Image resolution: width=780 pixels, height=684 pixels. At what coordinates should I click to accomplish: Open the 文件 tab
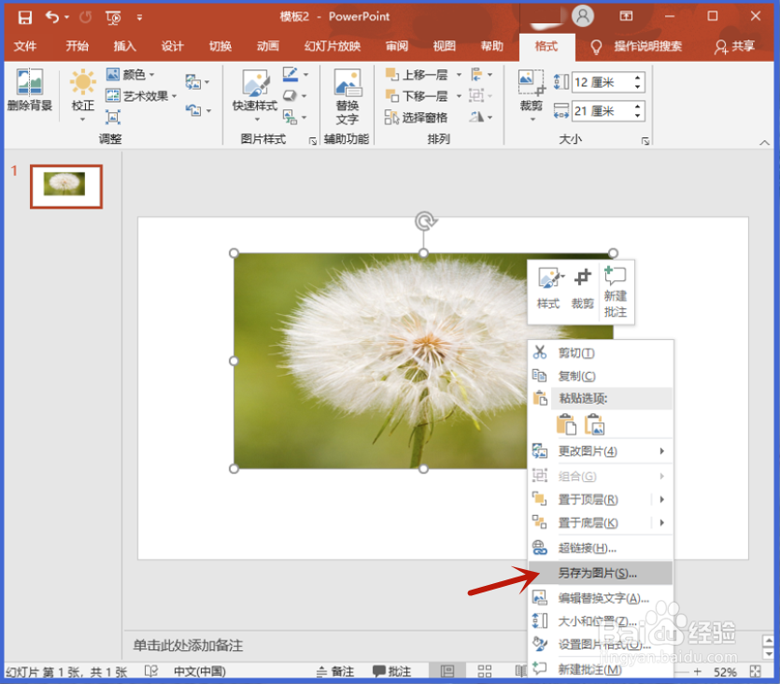(x=25, y=47)
